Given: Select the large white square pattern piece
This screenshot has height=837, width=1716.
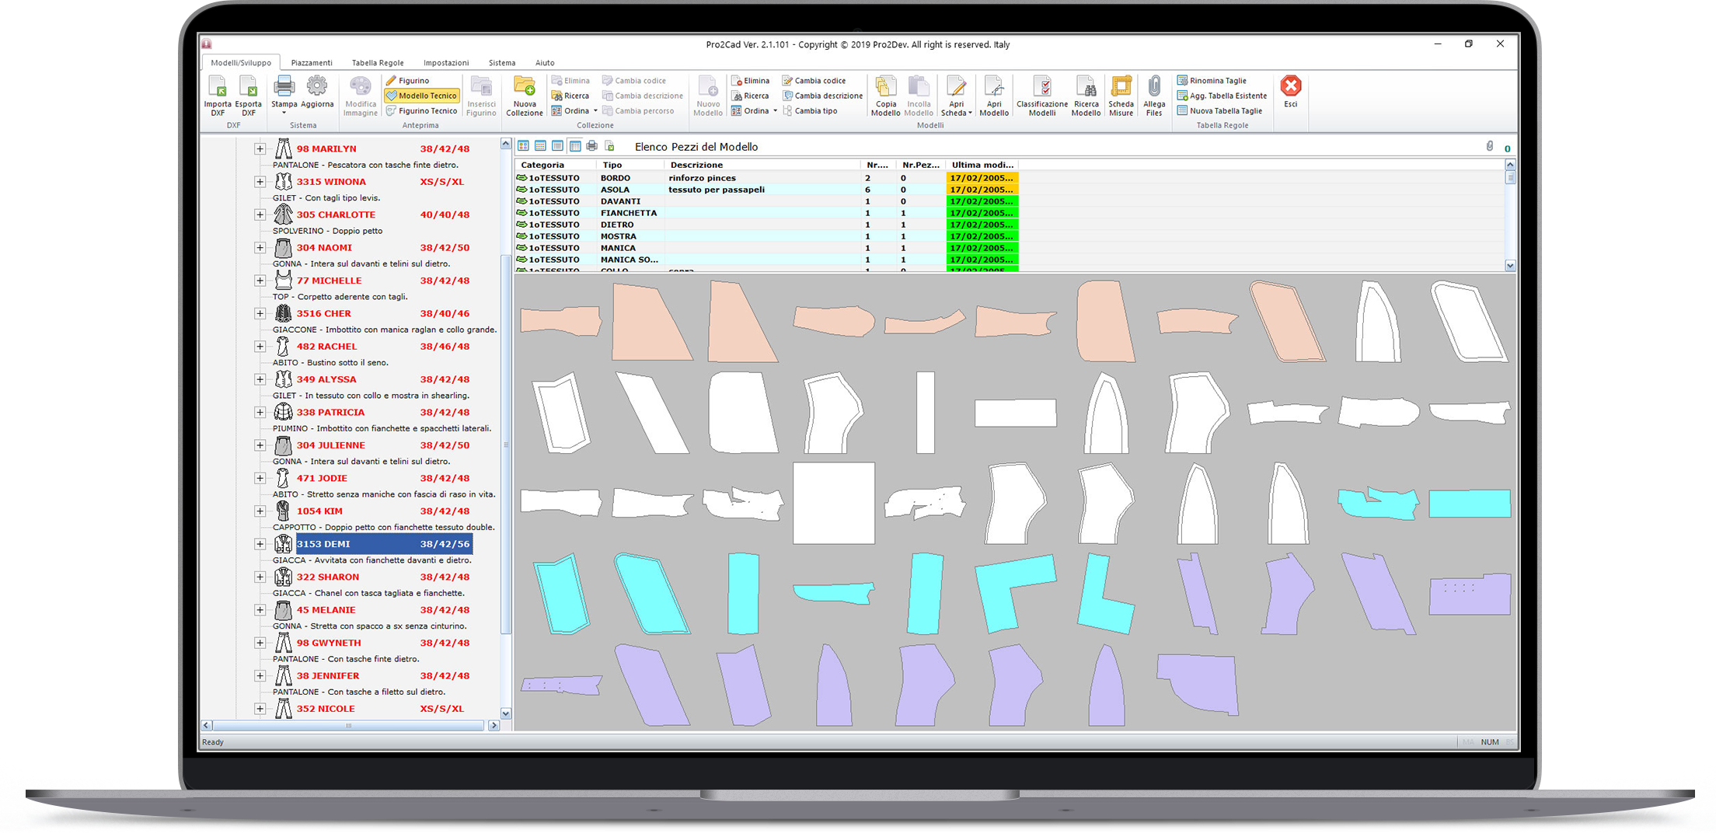Looking at the screenshot, I should click(833, 503).
